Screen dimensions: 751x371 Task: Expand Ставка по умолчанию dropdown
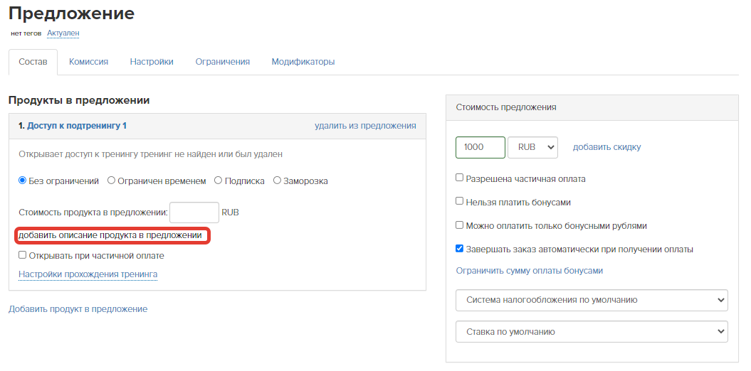point(592,331)
